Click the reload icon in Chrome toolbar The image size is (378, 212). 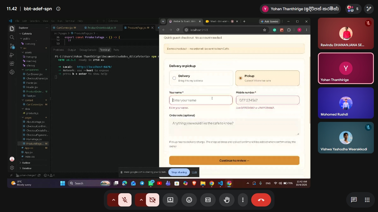click(178, 30)
